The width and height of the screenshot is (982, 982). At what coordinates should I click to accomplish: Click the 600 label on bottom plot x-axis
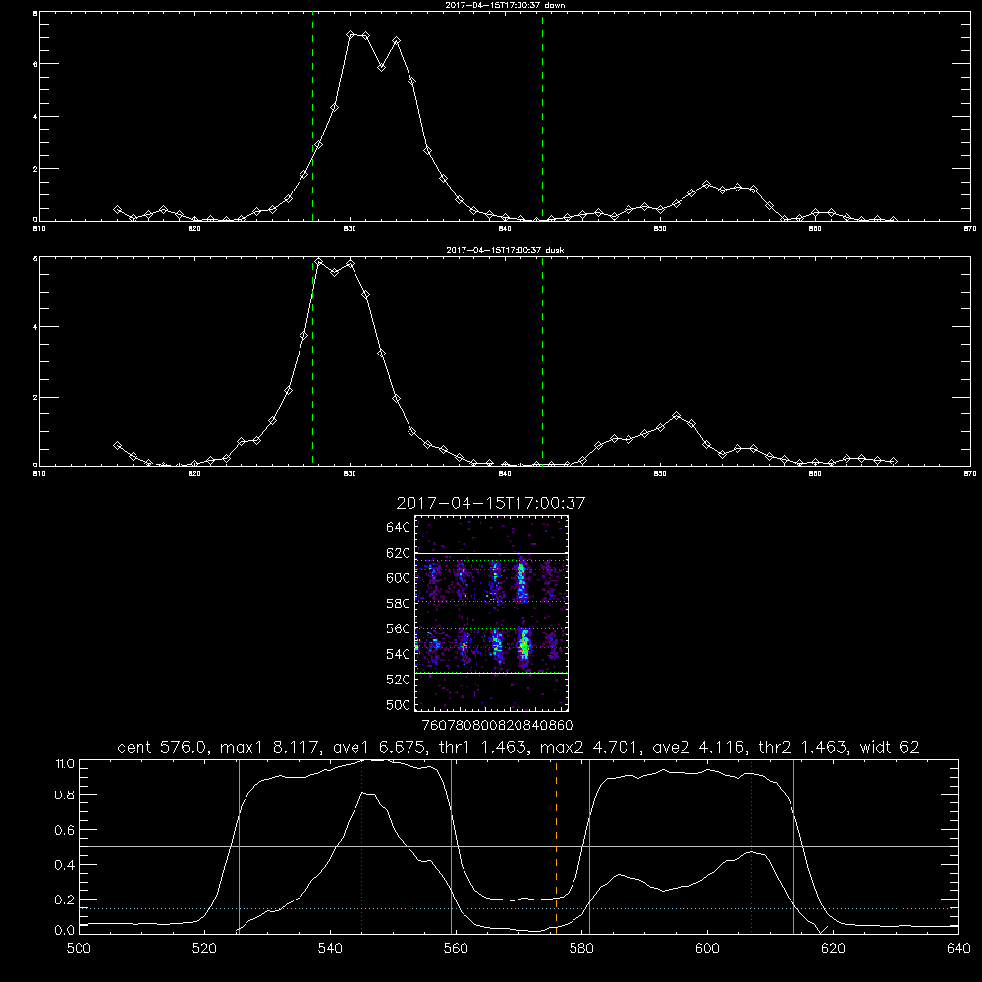(x=707, y=949)
